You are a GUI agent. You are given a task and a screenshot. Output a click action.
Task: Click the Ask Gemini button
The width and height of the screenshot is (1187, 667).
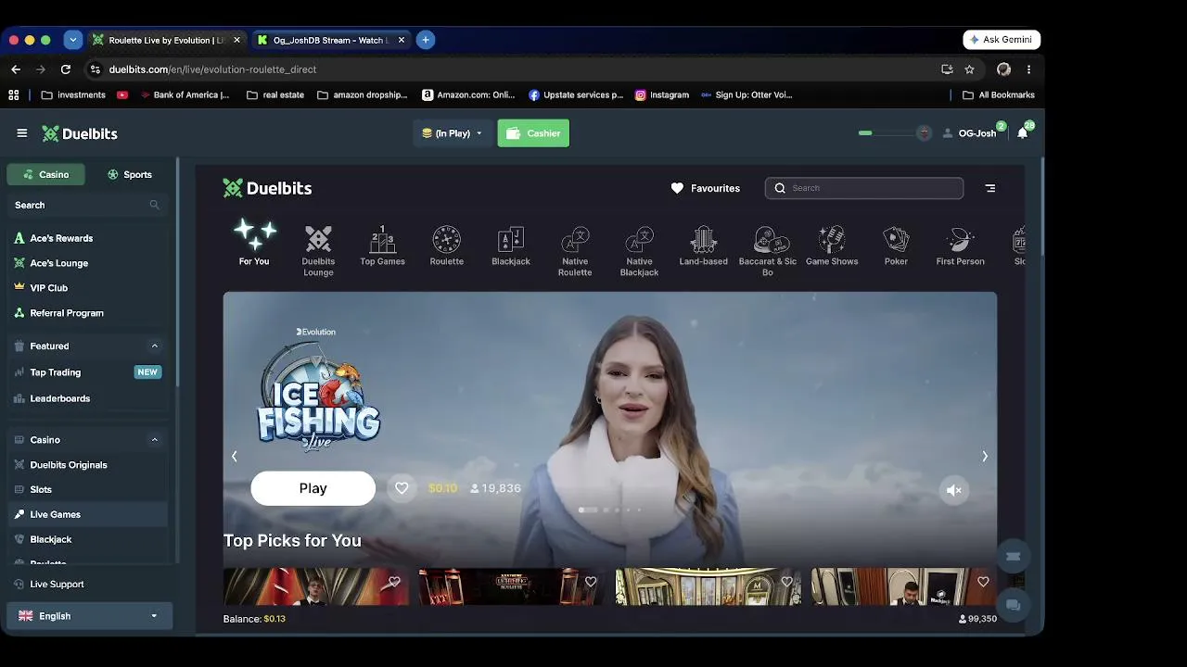pyautogui.click(x=1002, y=40)
